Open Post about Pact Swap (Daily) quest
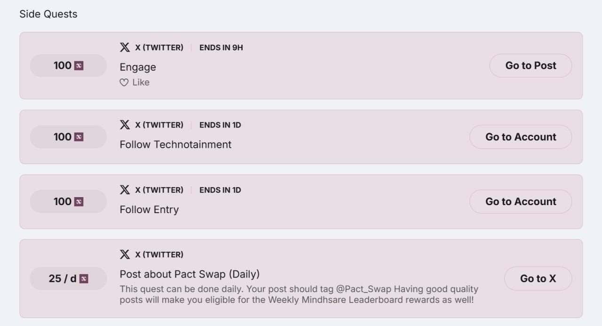Viewport: 602px width, 326px height. (190, 274)
